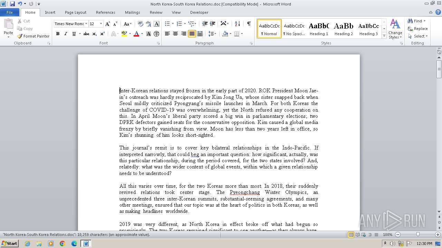Toggle subscript formatting
This screenshot has width=442, height=248.
click(95, 34)
